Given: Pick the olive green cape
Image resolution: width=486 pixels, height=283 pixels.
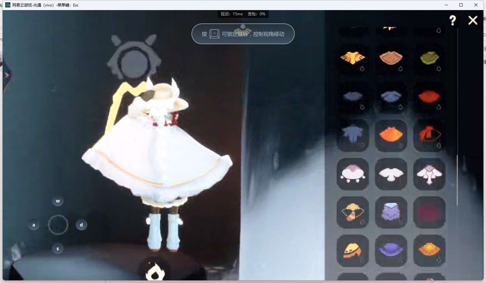Looking at the screenshot, I should pos(429,58).
